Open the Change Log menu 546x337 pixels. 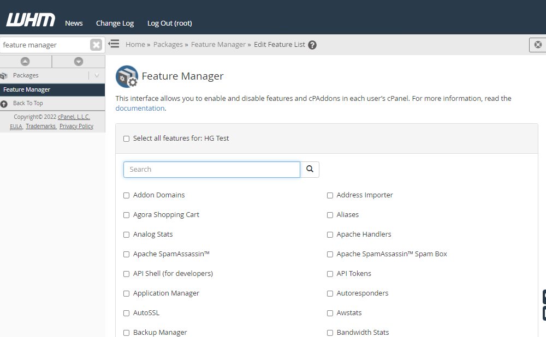pyautogui.click(x=115, y=23)
